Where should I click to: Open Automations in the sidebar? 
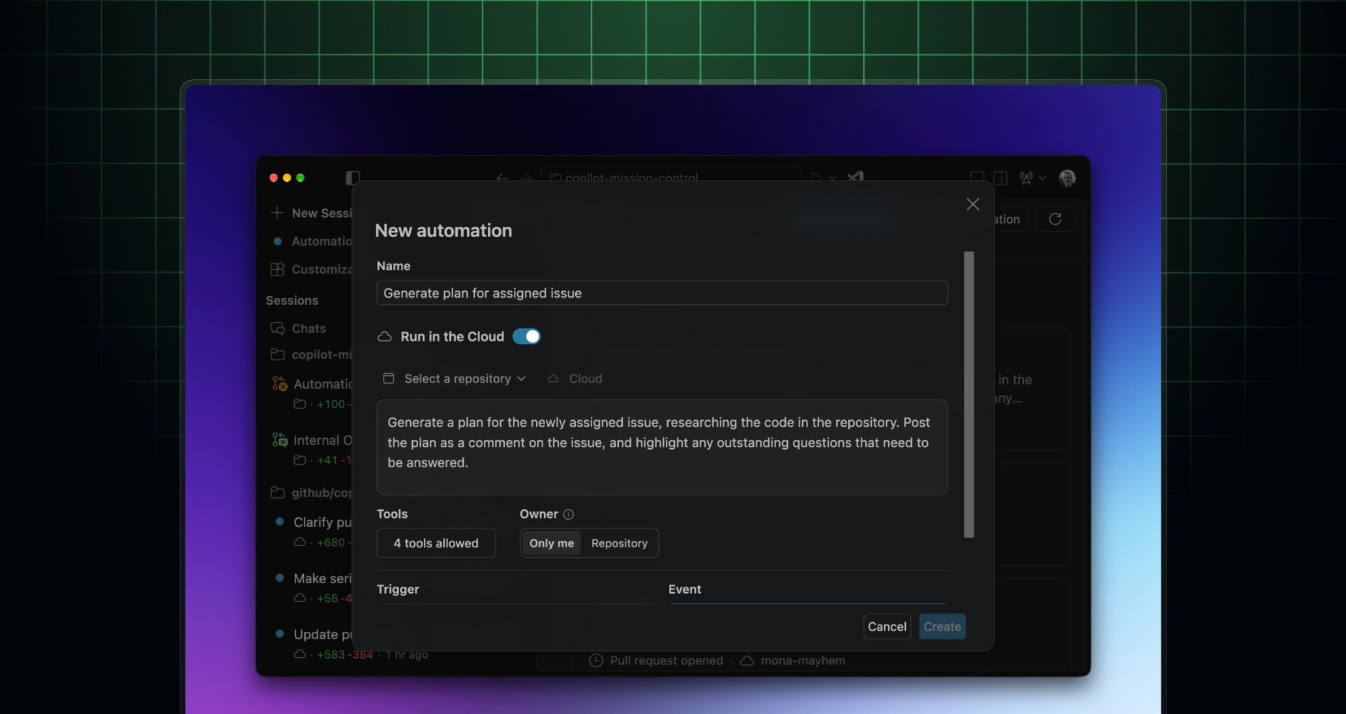(x=311, y=241)
